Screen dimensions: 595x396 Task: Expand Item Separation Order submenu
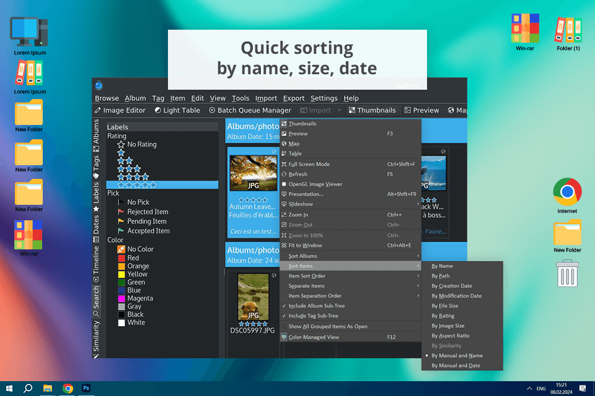[350, 296]
